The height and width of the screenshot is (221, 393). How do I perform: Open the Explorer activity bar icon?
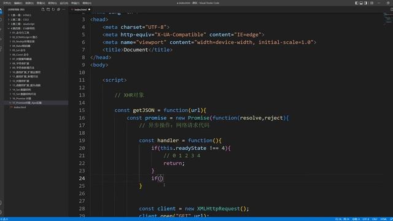coord(1,11)
